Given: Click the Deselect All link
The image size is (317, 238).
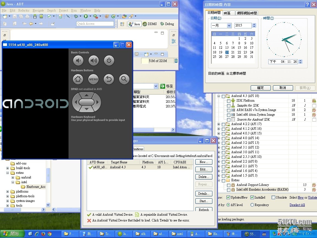Looking at the screenshot, I should (x=297, y=205).
